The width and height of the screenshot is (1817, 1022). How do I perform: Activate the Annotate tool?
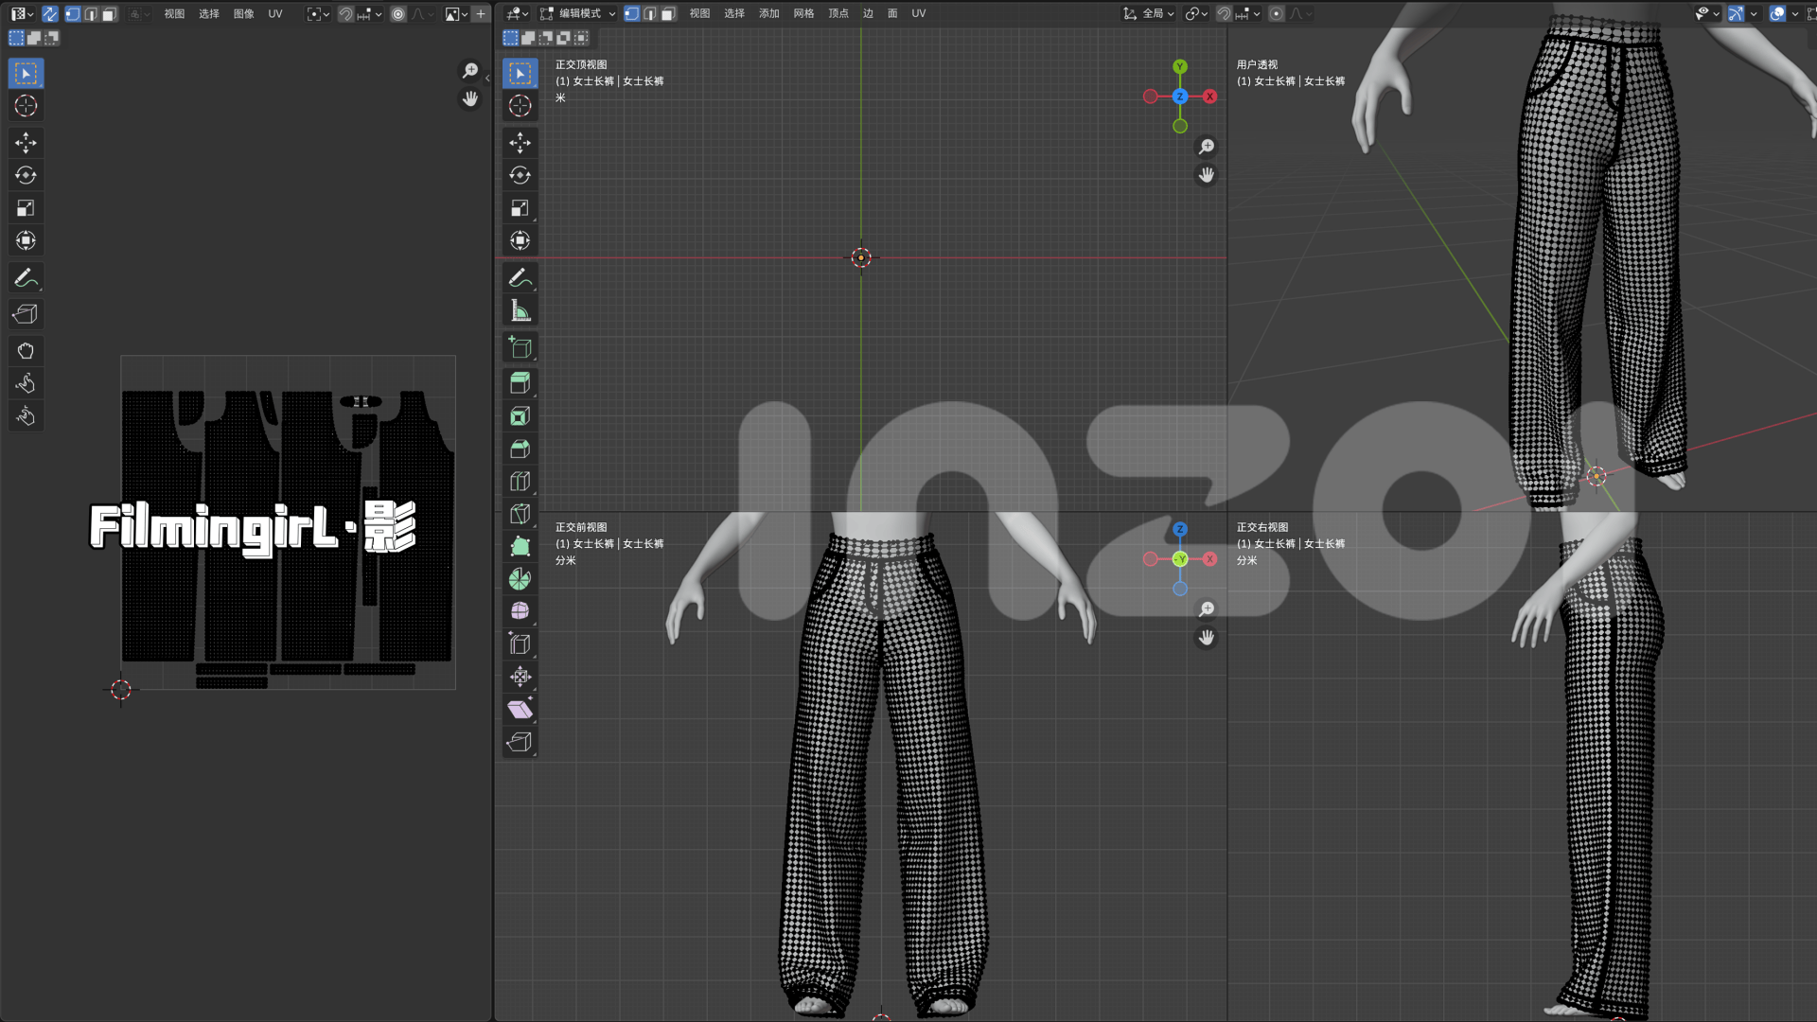point(520,277)
